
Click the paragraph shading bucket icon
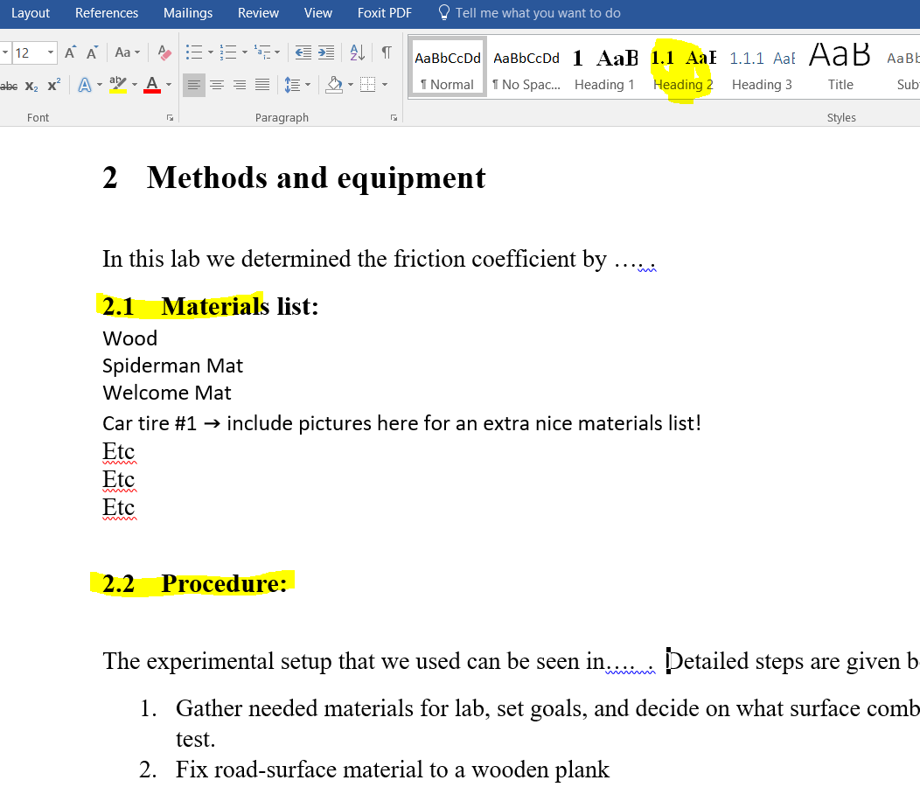point(334,86)
